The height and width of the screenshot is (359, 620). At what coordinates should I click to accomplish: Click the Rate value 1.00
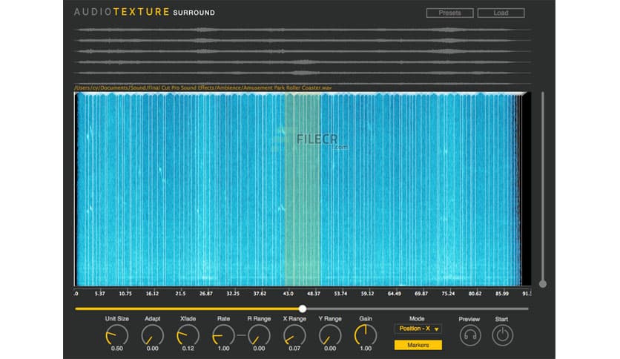pos(223,349)
